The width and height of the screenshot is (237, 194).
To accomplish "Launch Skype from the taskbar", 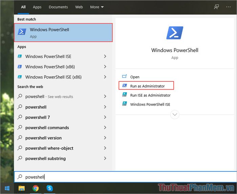I will pyautogui.click(x=49, y=188).
